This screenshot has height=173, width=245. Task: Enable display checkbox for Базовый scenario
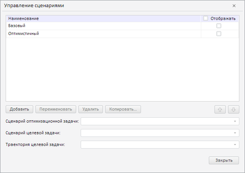219,26
